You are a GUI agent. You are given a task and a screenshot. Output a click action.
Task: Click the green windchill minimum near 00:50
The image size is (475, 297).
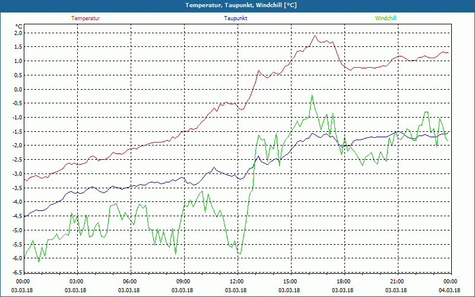point(39,262)
